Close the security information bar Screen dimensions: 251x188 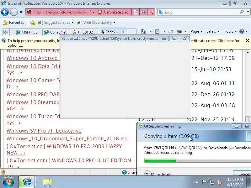point(247,41)
